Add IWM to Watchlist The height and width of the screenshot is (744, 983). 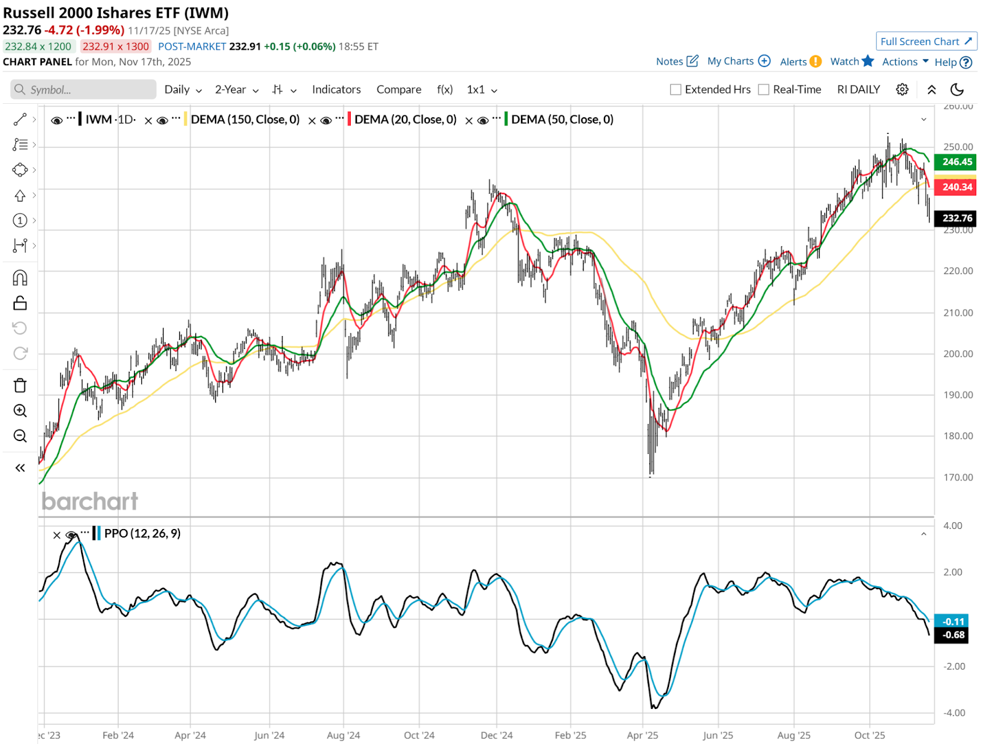[852, 61]
